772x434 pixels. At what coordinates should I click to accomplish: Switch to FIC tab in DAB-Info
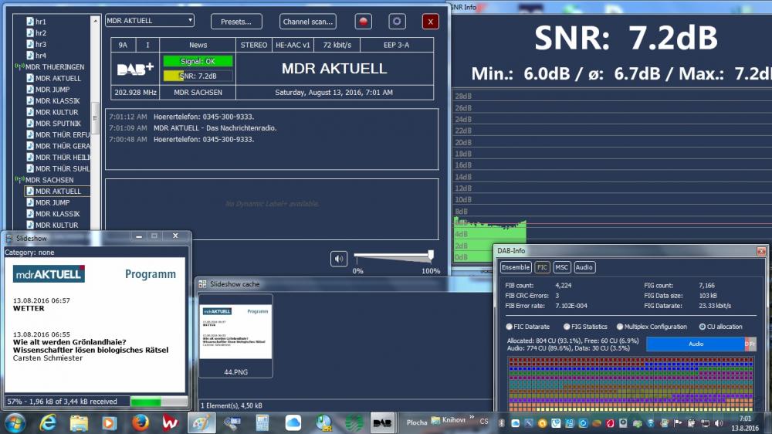[542, 267]
